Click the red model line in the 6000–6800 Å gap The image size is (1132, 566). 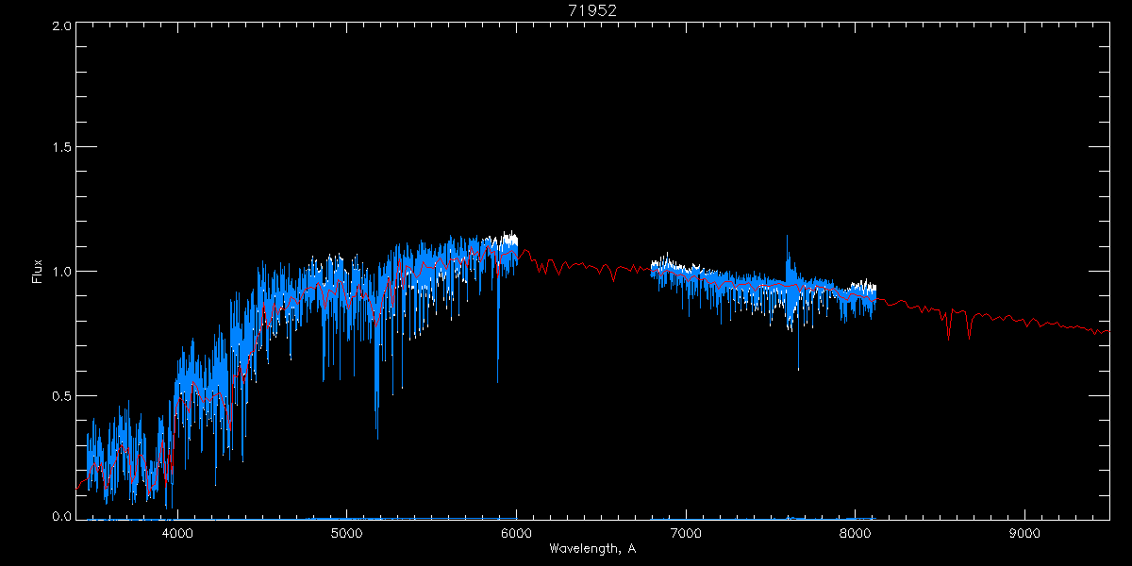[x=585, y=266]
